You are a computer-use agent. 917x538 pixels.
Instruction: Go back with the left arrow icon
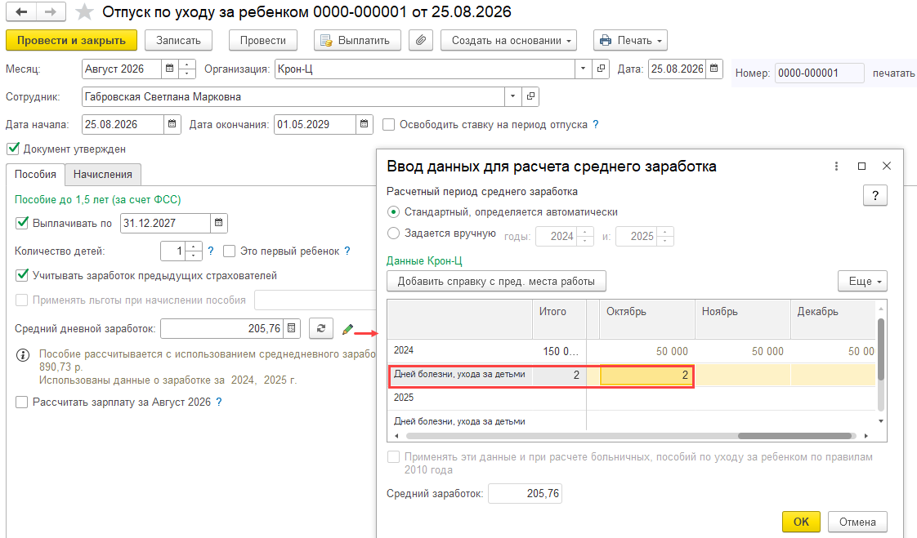pos(21,11)
